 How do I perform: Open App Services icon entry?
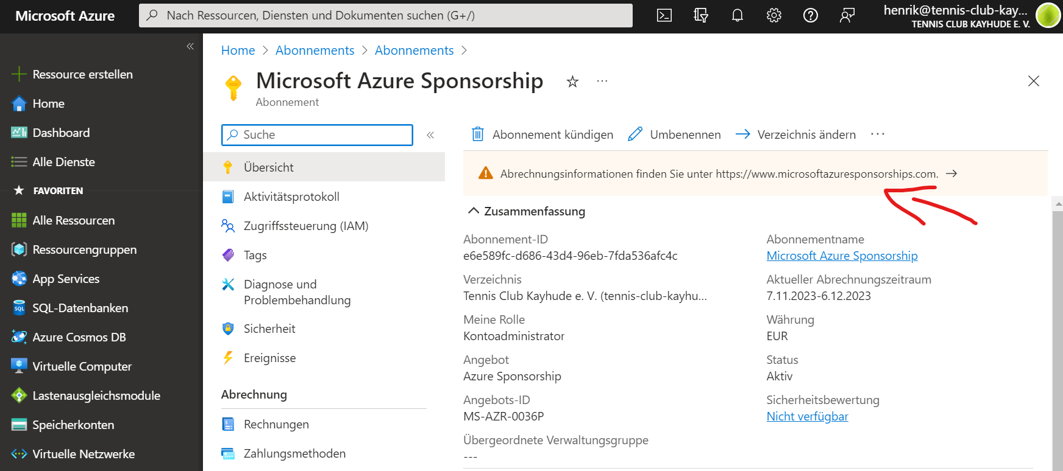coord(55,279)
